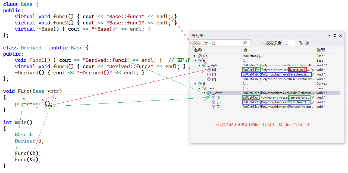Image resolution: width=348 pixels, height=173 pixels.
Task: Collapse the selected __vfptr node under d
Action: pos(204,93)
